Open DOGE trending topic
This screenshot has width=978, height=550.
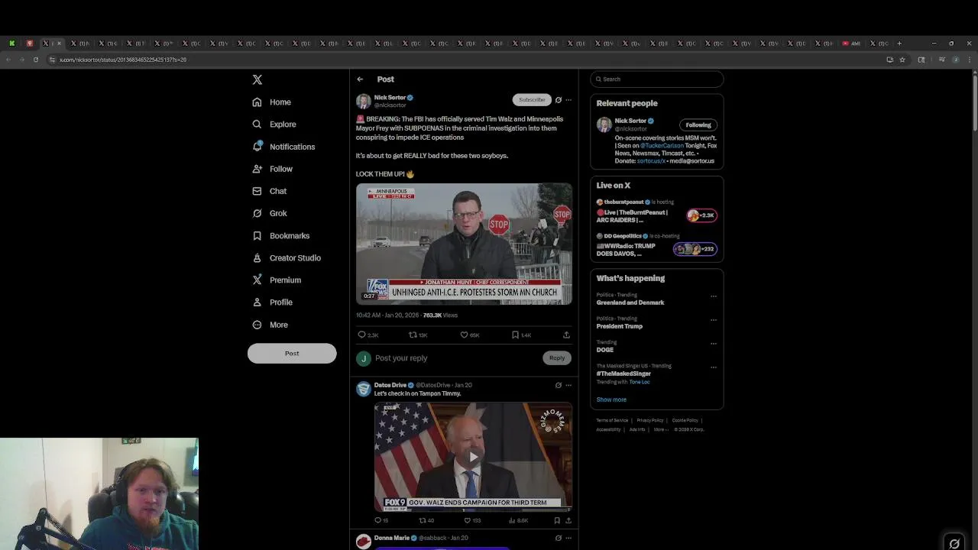coord(605,350)
